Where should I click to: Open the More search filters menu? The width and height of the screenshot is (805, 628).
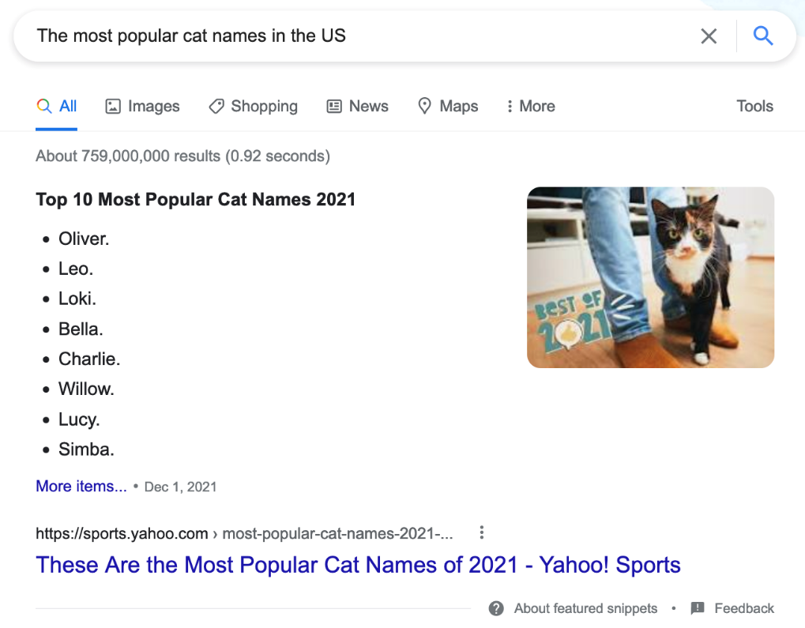tap(531, 107)
